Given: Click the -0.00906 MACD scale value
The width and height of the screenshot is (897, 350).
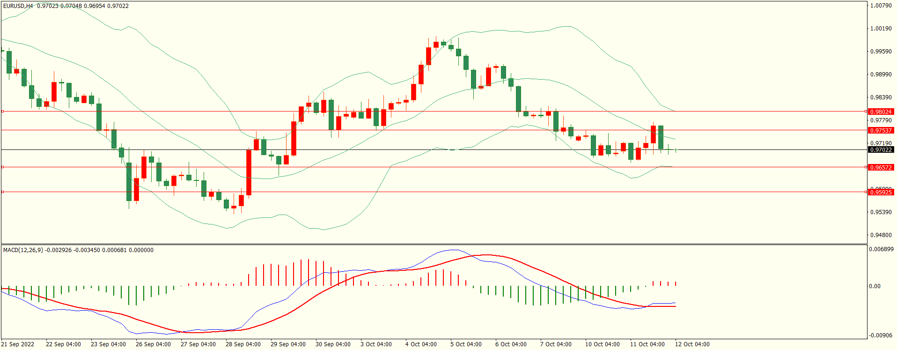Looking at the screenshot, I should (x=881, y=335).
